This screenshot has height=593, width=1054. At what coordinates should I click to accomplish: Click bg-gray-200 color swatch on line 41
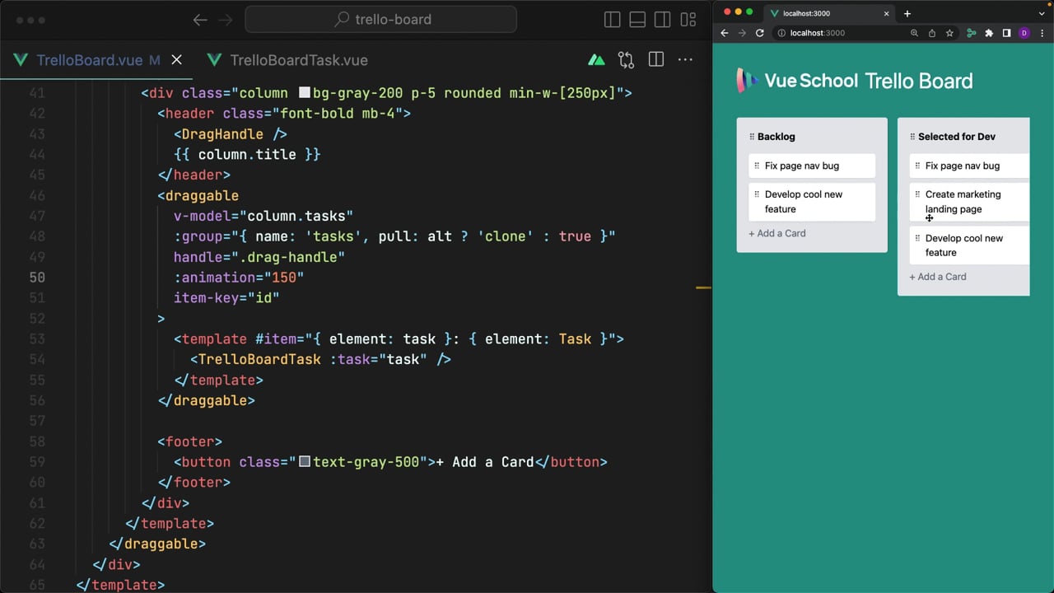(x=305, y=93)
